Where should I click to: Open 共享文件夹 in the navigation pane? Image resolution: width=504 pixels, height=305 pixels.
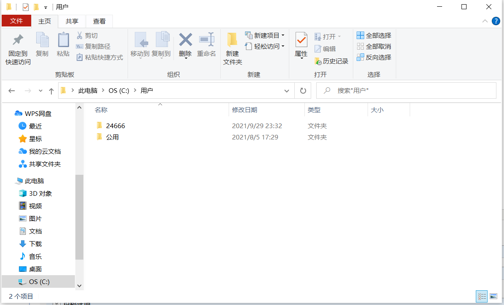tap(40, 164)
